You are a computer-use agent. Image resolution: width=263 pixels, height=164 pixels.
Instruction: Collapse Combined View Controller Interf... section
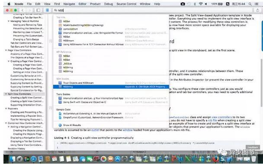[6, 123]
